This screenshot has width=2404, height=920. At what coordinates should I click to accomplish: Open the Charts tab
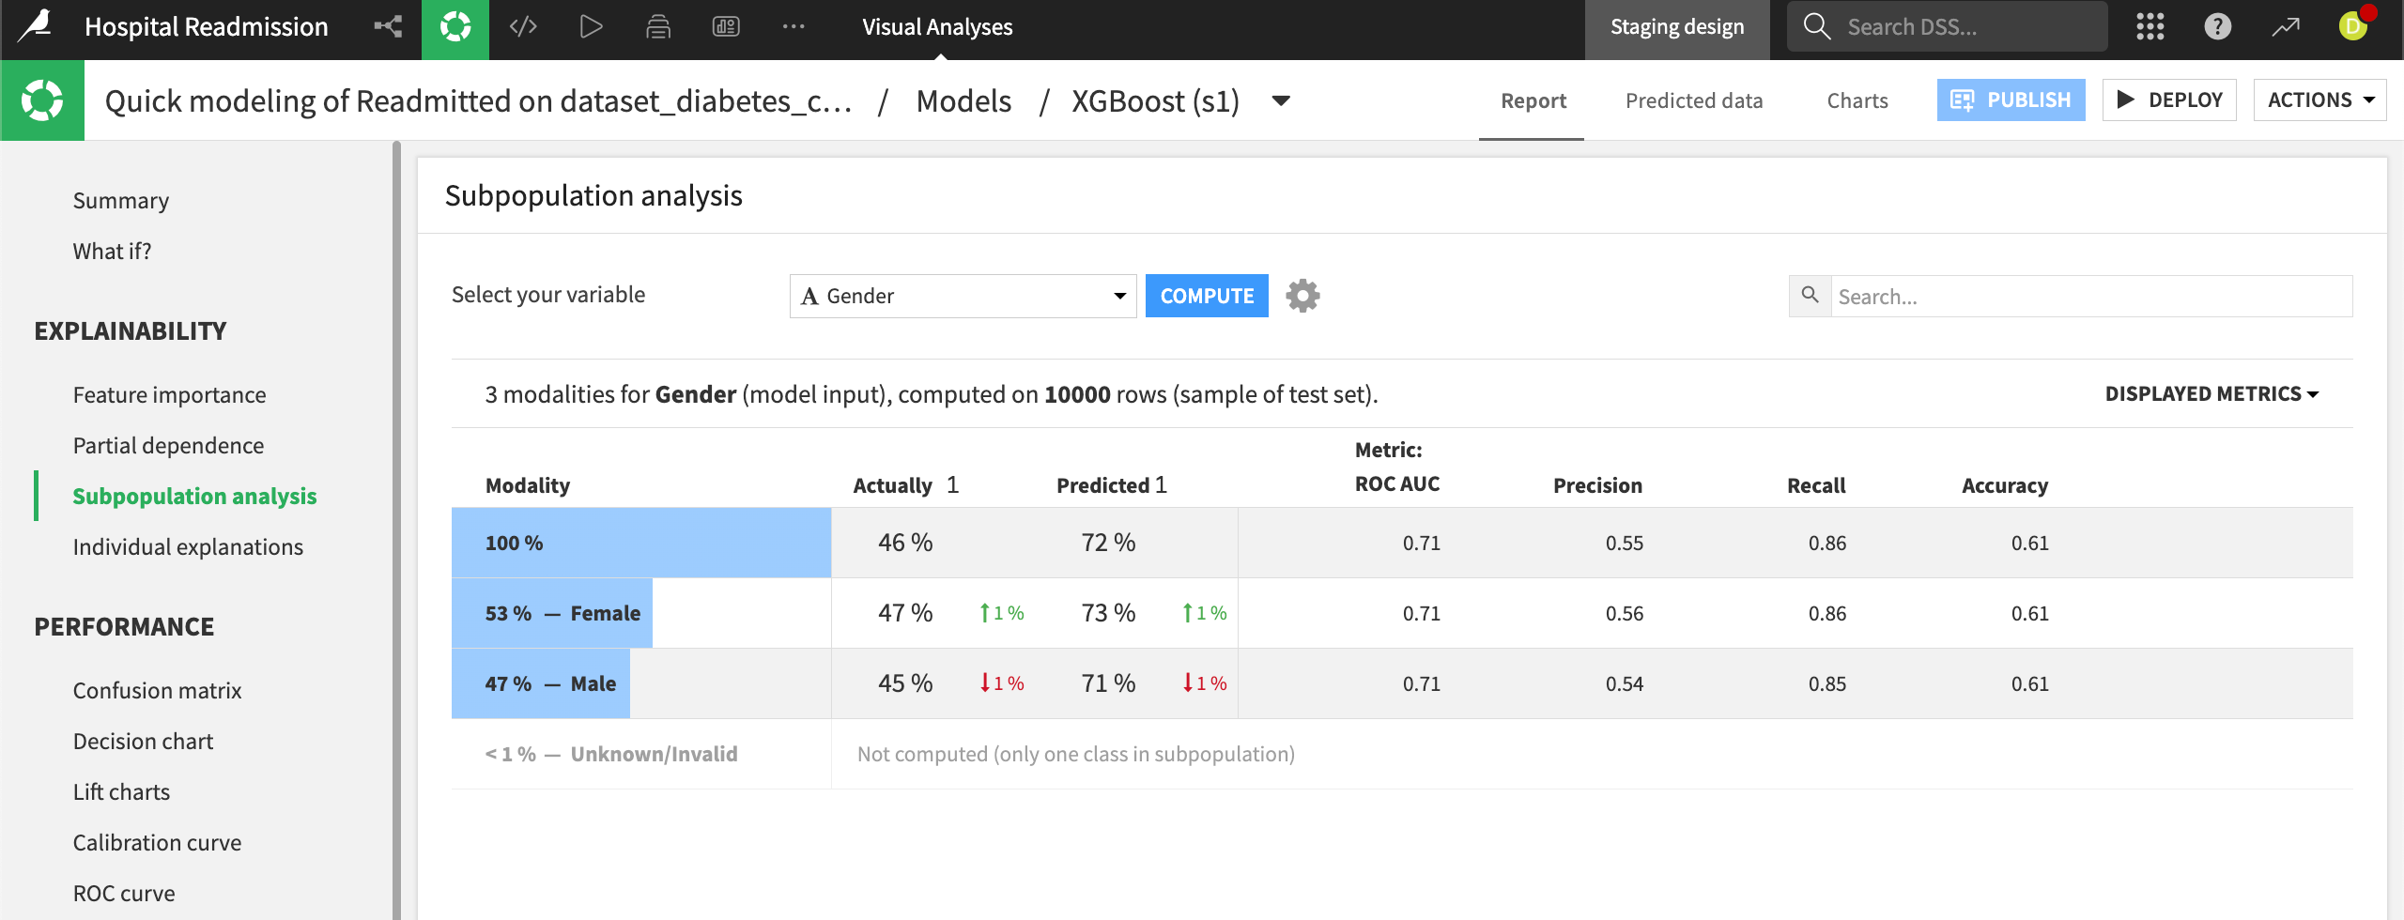pos(1857,100)
